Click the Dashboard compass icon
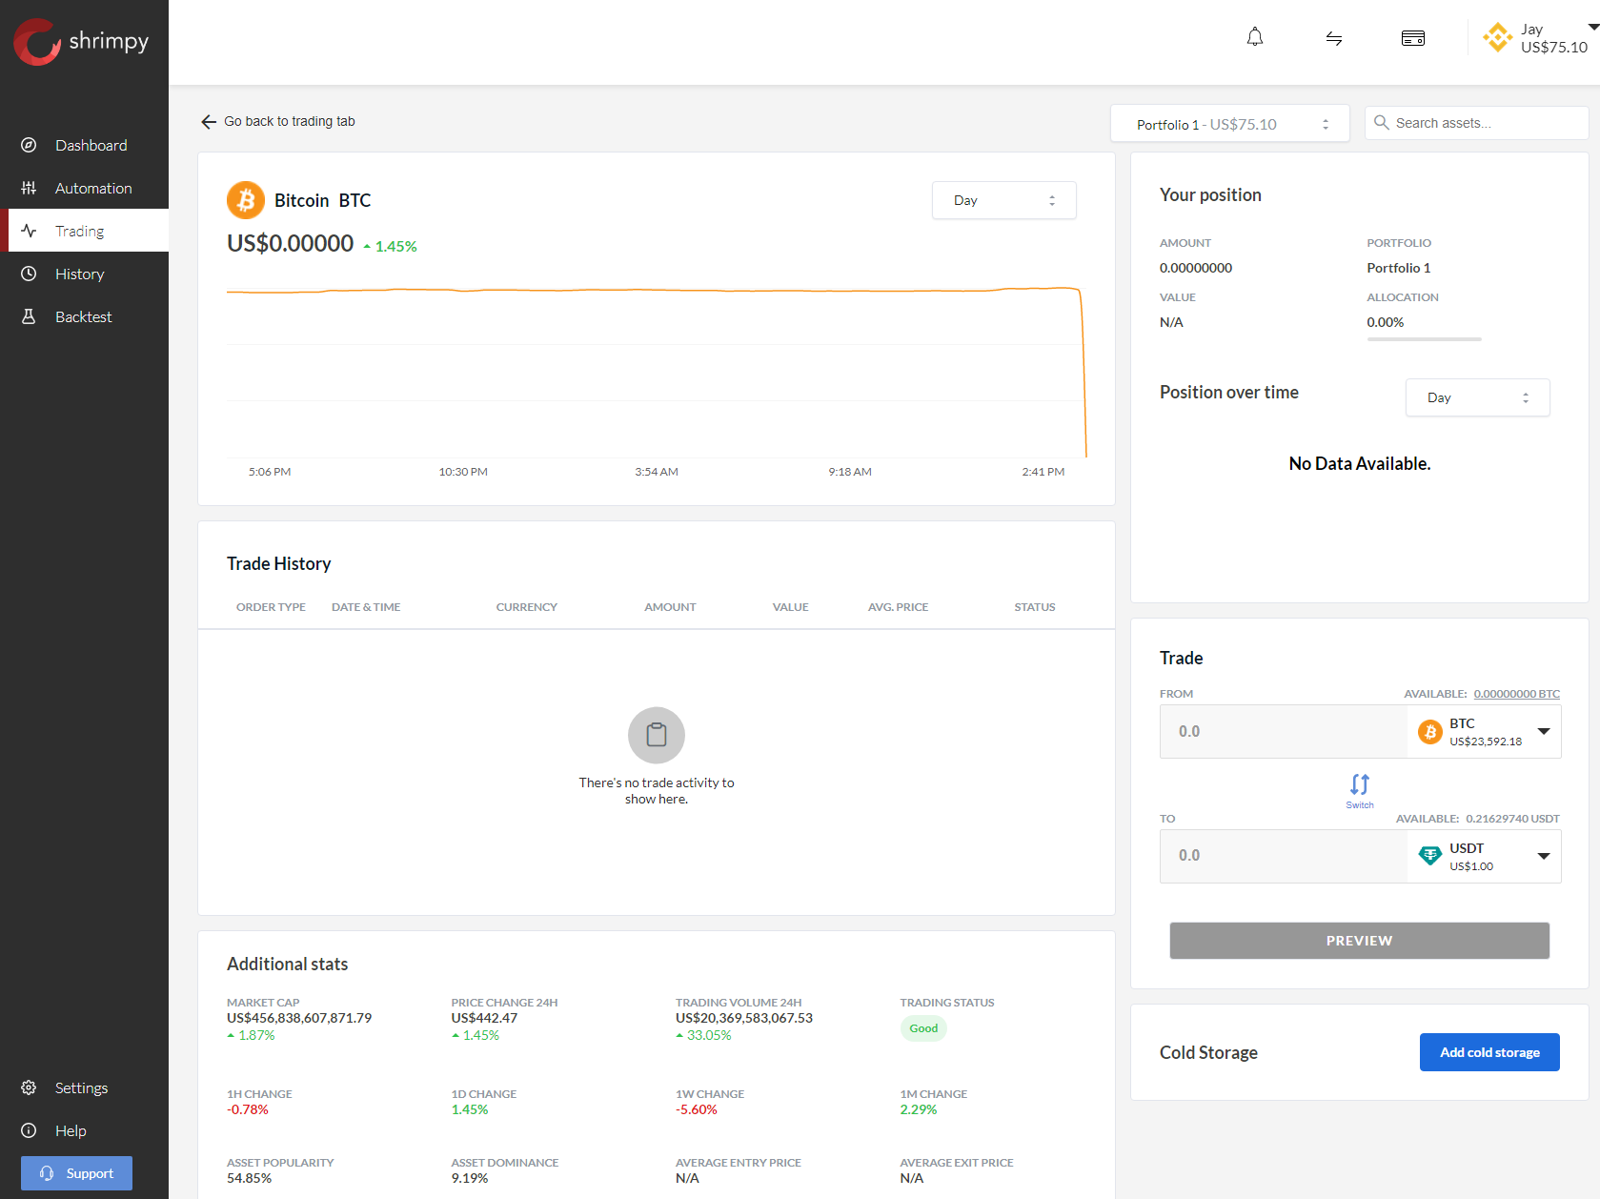This screenshot has height=1199, width=1600. pos(29,145)
